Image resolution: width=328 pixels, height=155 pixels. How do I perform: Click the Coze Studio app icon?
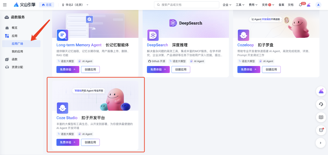(x=63, y=108)
